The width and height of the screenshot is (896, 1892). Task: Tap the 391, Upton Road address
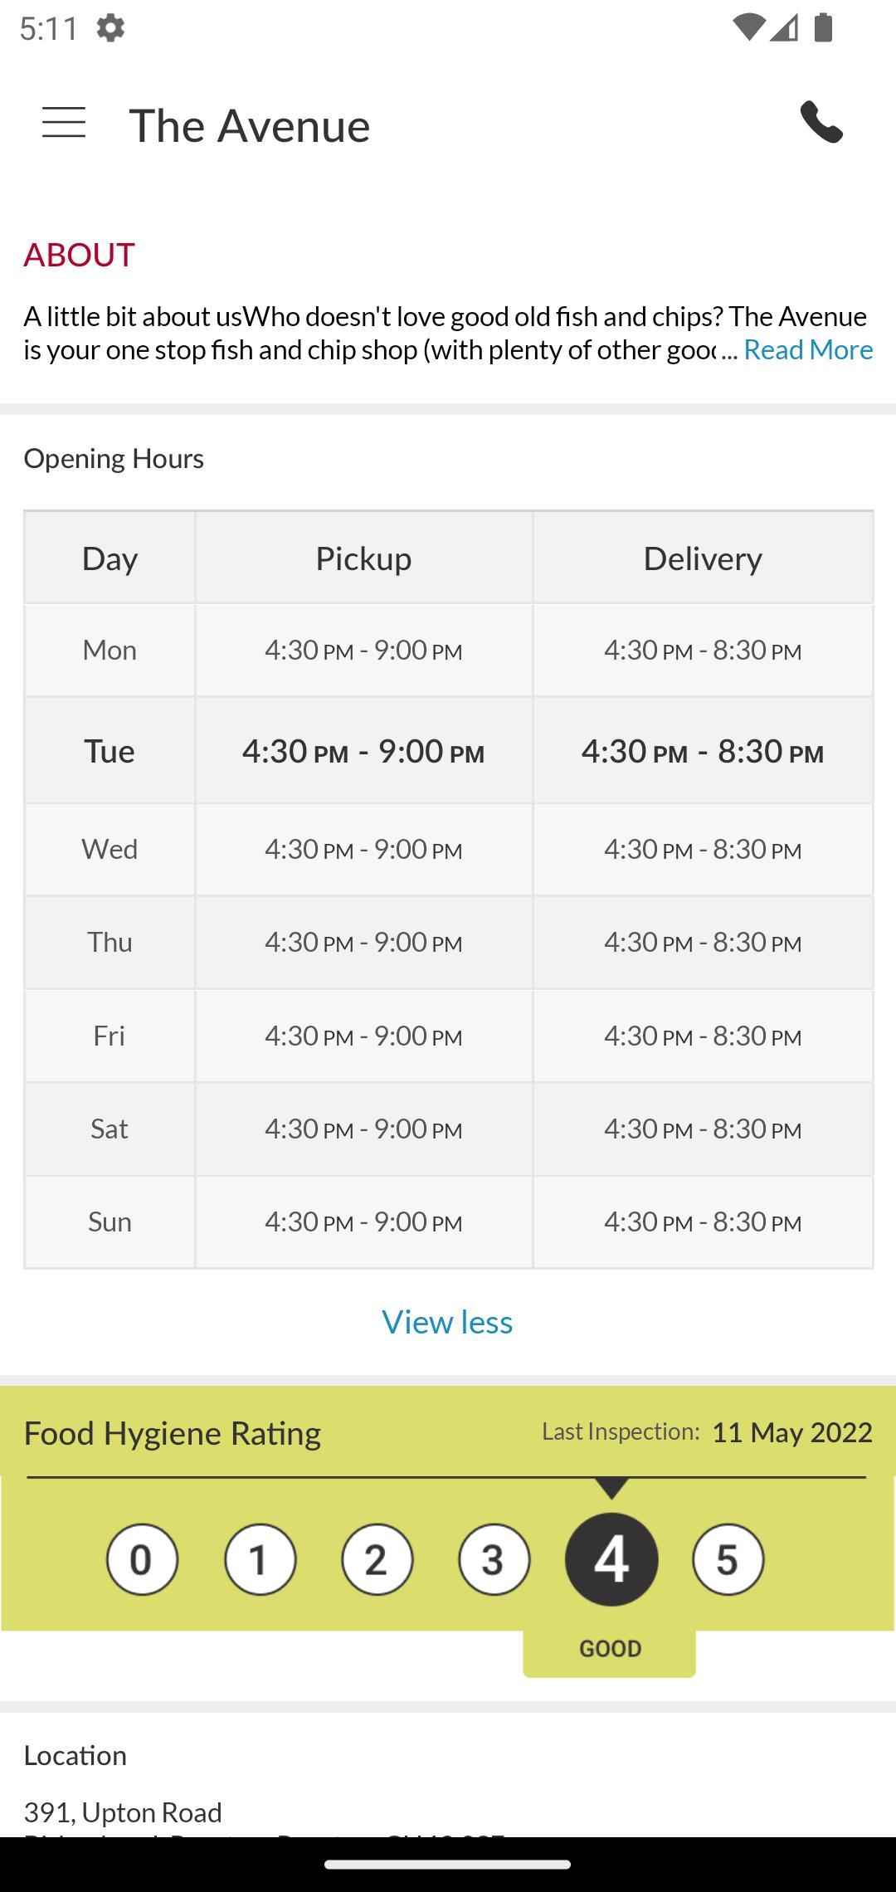(x=123, y=1812)
